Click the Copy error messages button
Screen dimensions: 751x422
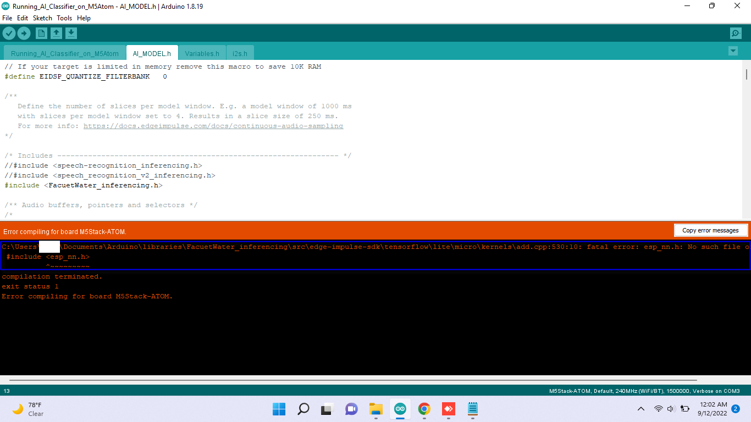click(x=710, y=230)
